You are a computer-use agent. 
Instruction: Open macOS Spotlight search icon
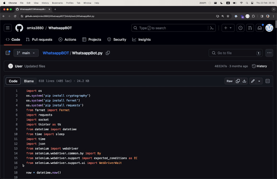(x=247, y=3)
